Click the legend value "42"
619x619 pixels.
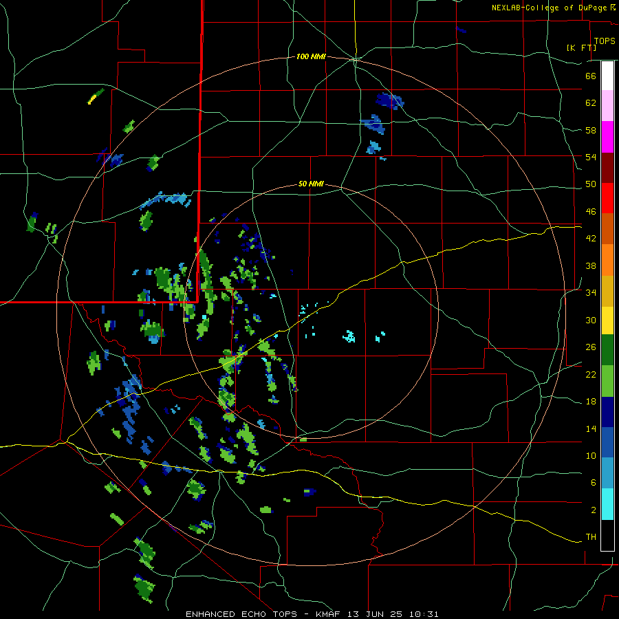[591, 239]
